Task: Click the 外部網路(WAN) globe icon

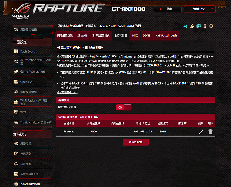Action: point(16,184)
